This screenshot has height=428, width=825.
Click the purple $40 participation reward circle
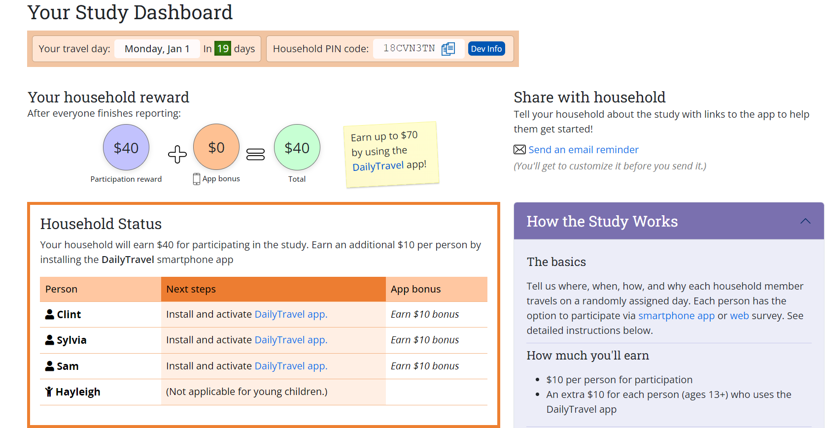point(126,147)
